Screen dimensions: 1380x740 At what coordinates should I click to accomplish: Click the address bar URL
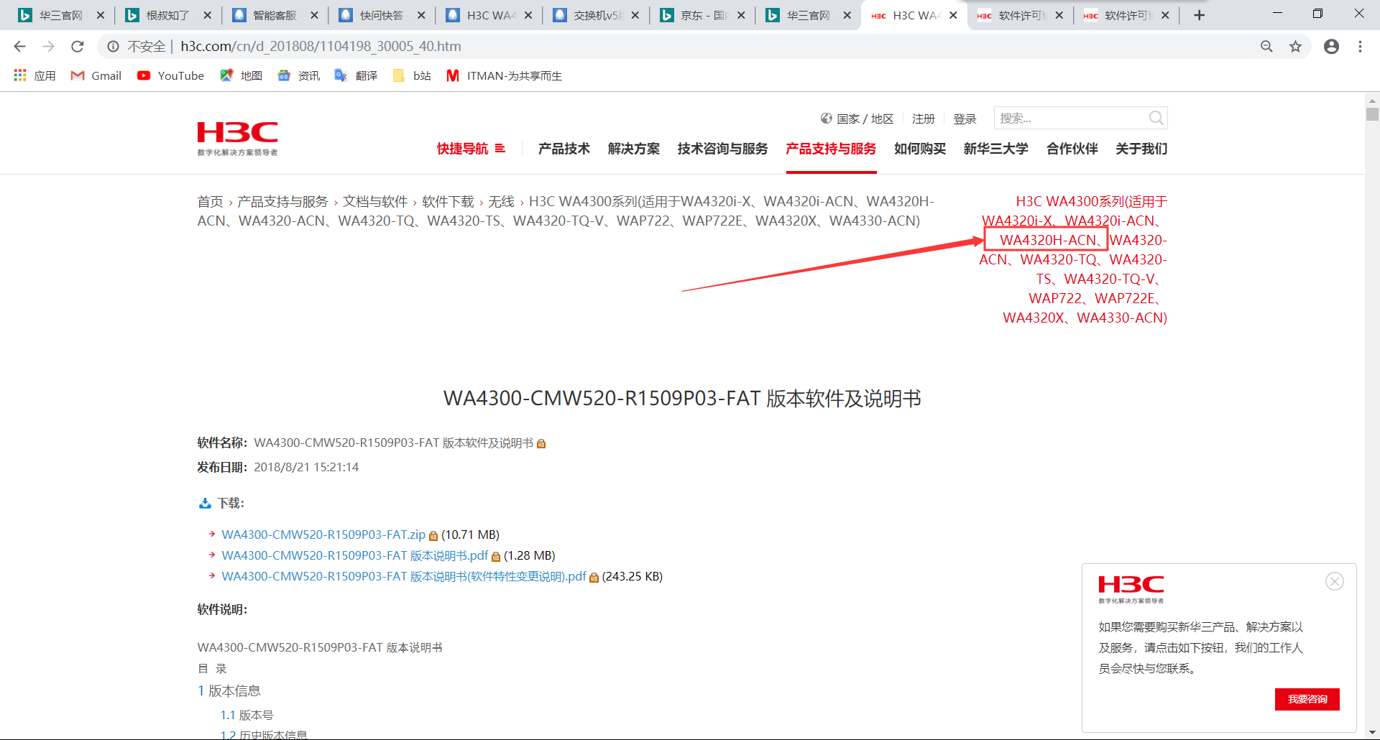(321, 47)
